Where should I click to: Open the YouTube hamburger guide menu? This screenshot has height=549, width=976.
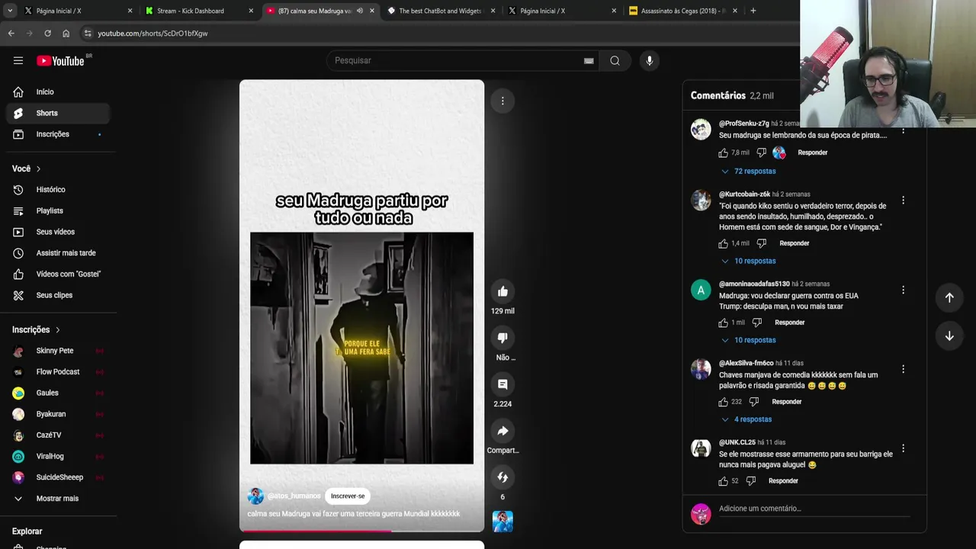(x=18, y=60)
